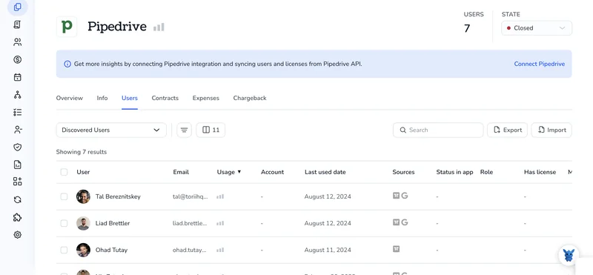Image resolution: width=593 pixels, height=275 pixels.
Task: Open the reports chart sidebar icon
Action: 17,165
